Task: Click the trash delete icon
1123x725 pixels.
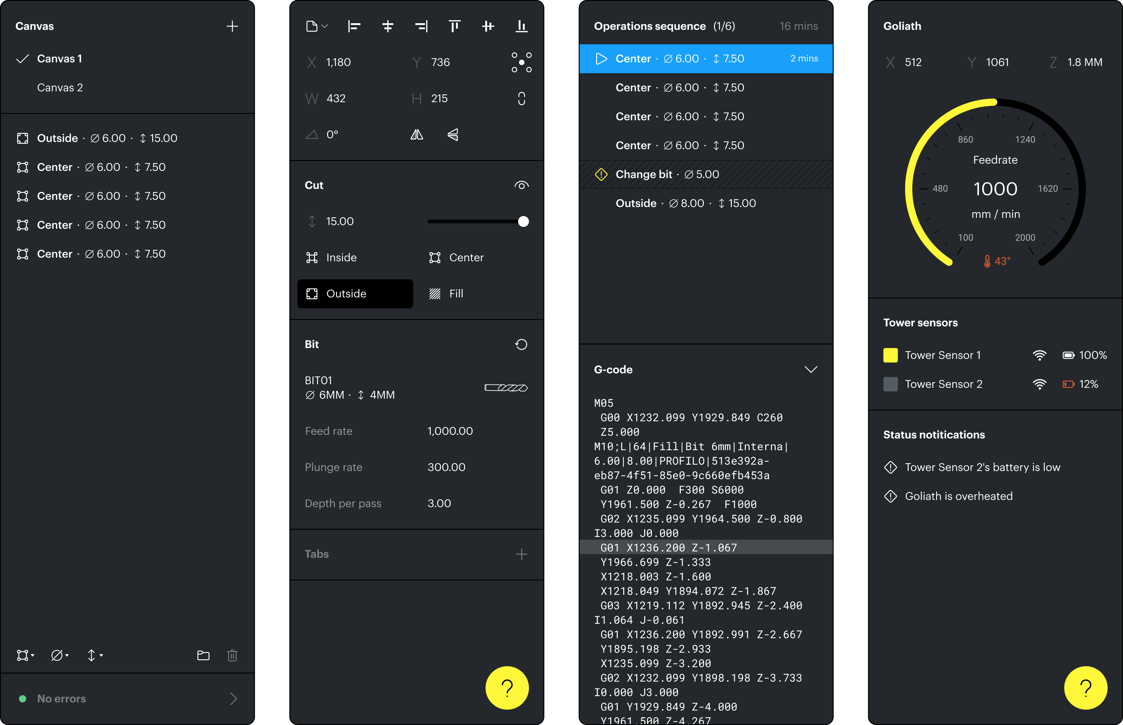Action: [232, 655]
